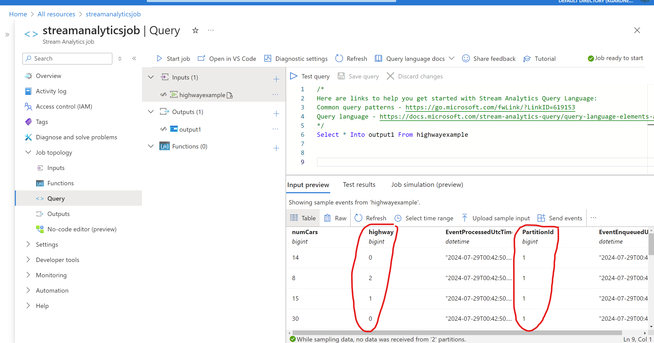This screenshot has width=654, height=343.
Task: Open in VS Code toolbar button
Action: point(227,59)
